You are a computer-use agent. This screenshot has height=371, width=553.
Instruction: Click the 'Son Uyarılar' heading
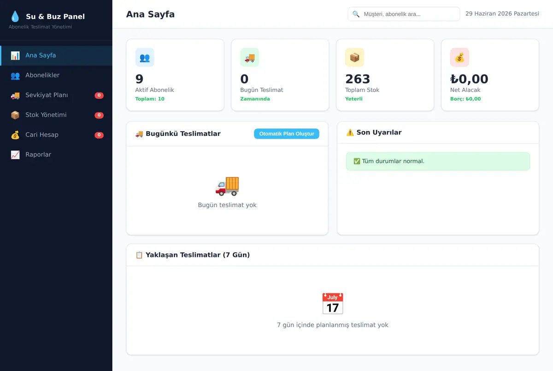click(379, 133)
